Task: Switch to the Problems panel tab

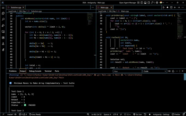Action: 13,71
